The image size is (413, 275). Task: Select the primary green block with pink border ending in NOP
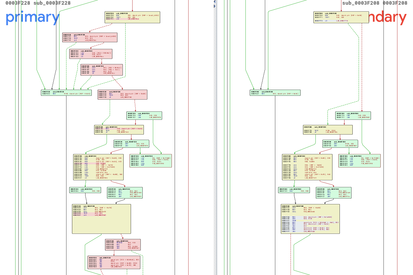coord(145,161)
